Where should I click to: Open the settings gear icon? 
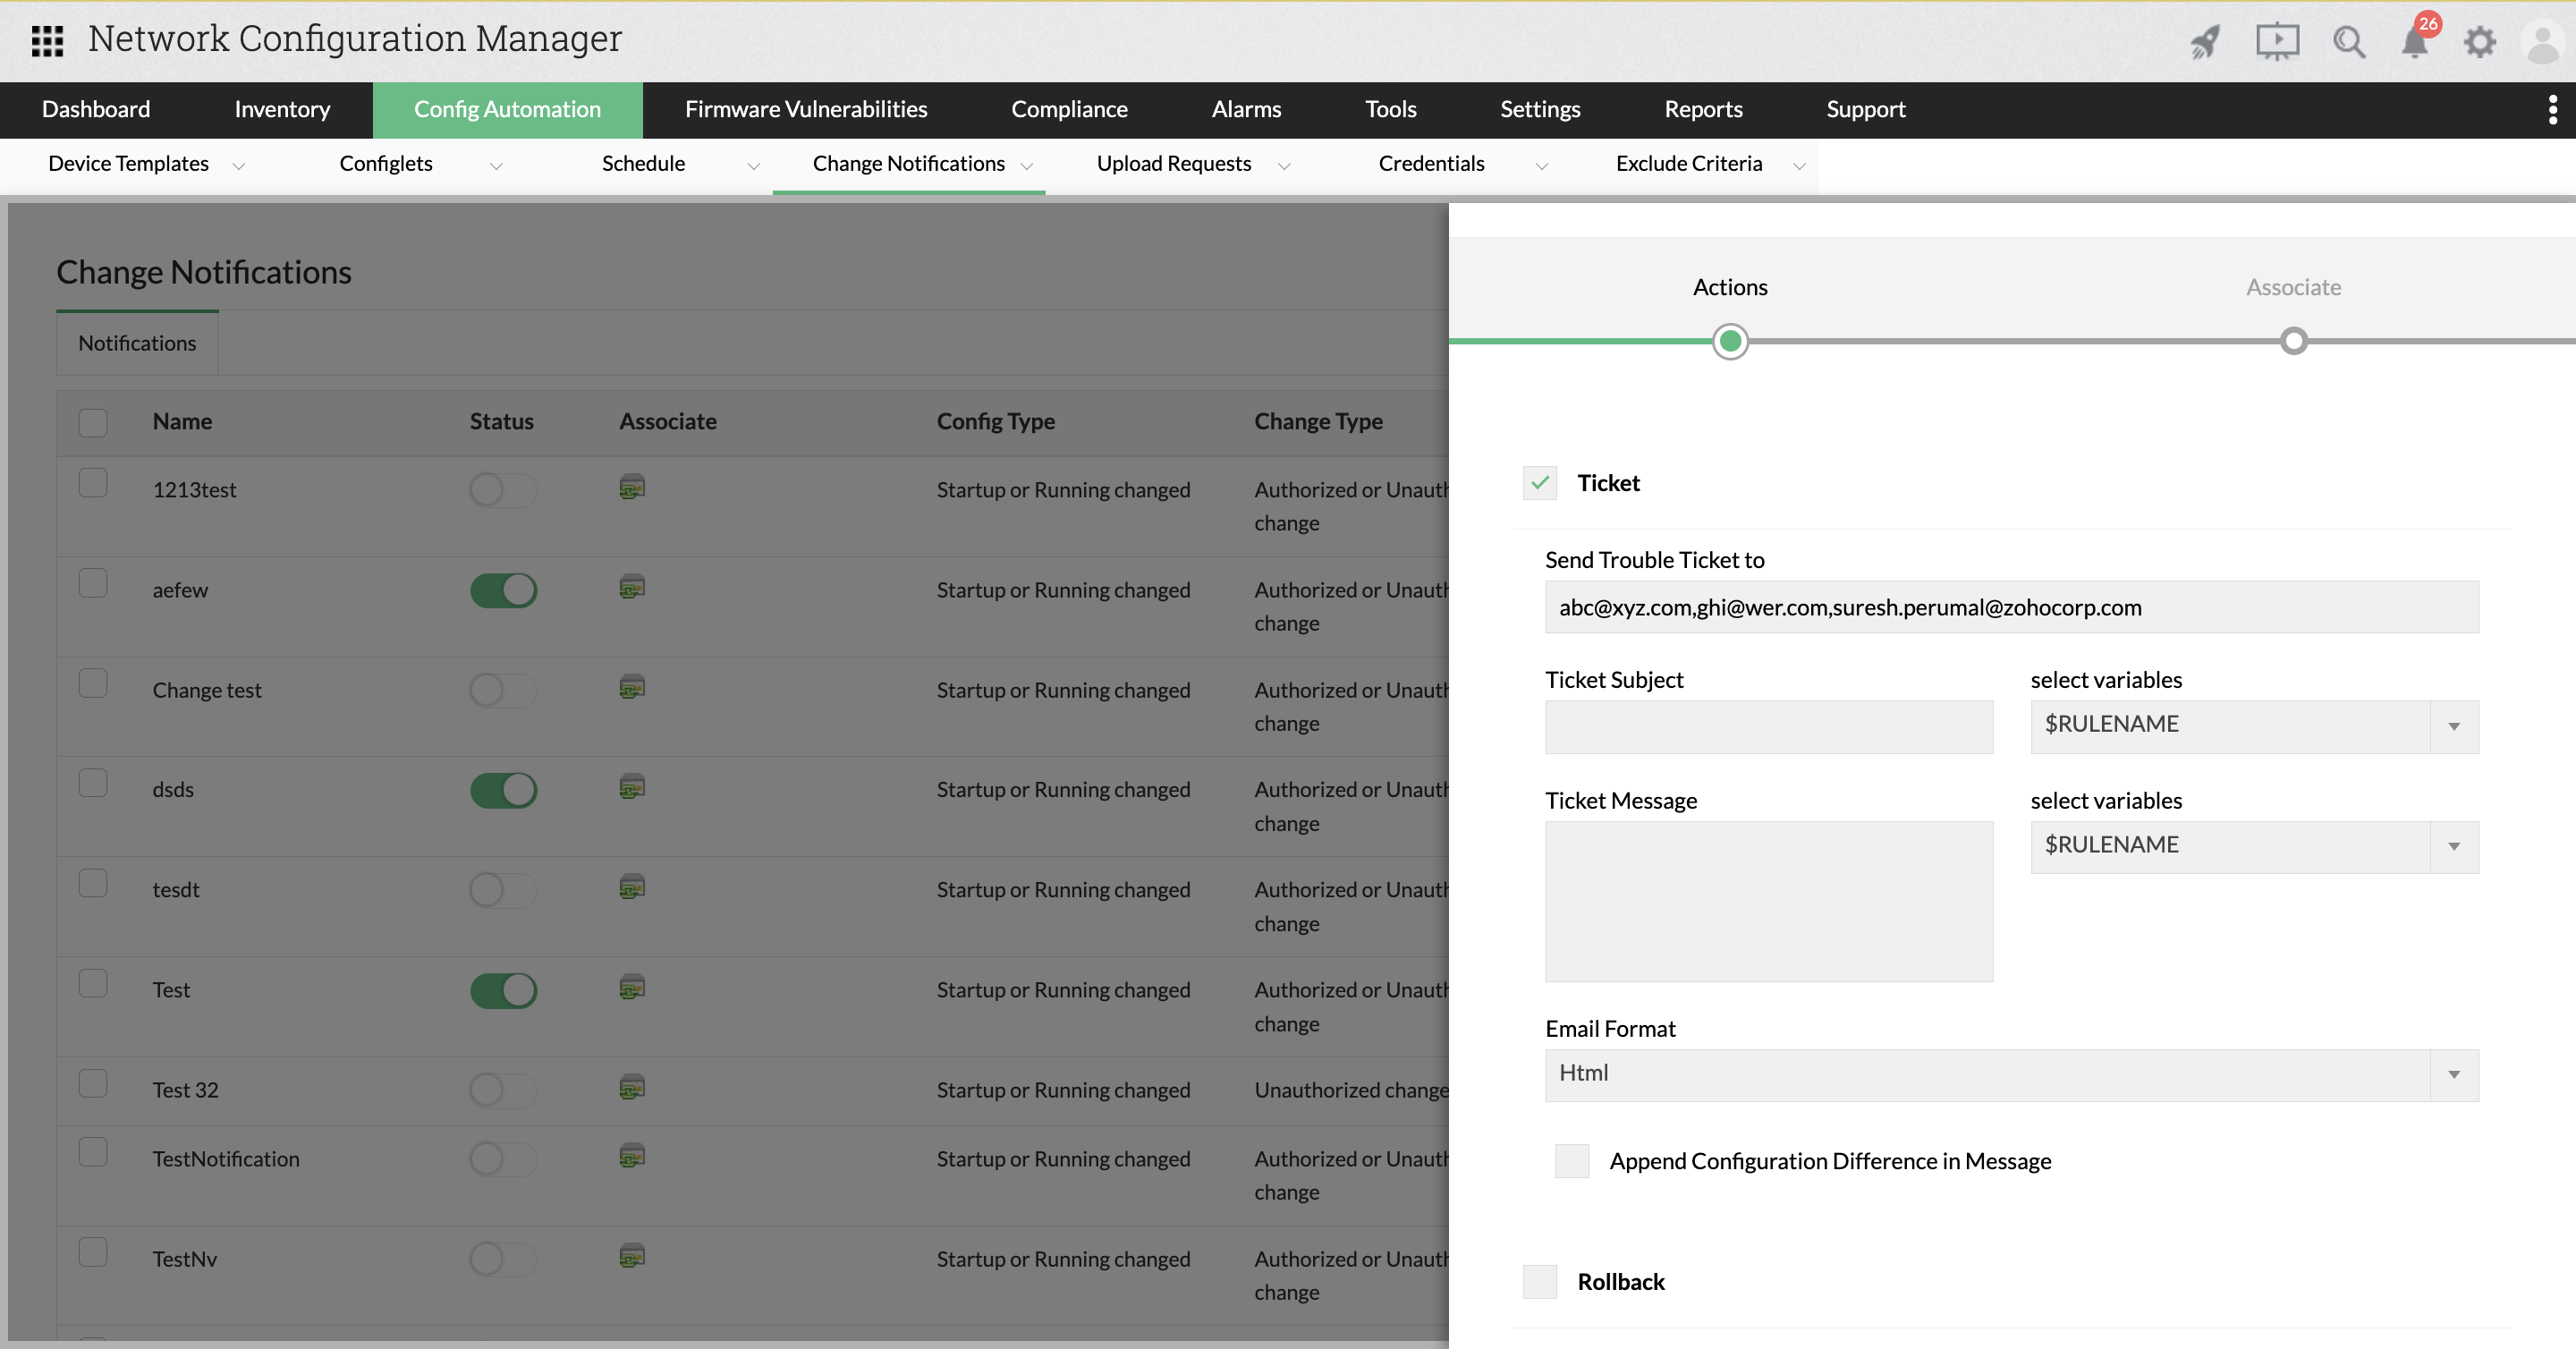click(2480, 41)
